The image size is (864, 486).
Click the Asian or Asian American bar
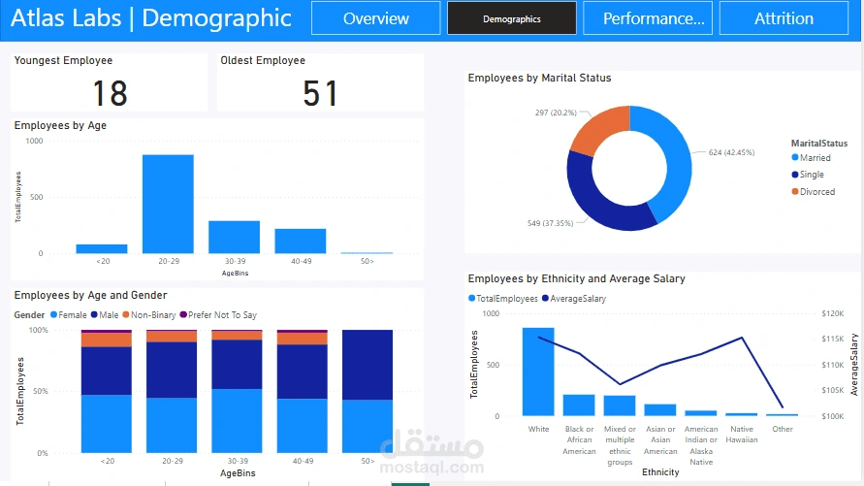(x=660, y=410)
